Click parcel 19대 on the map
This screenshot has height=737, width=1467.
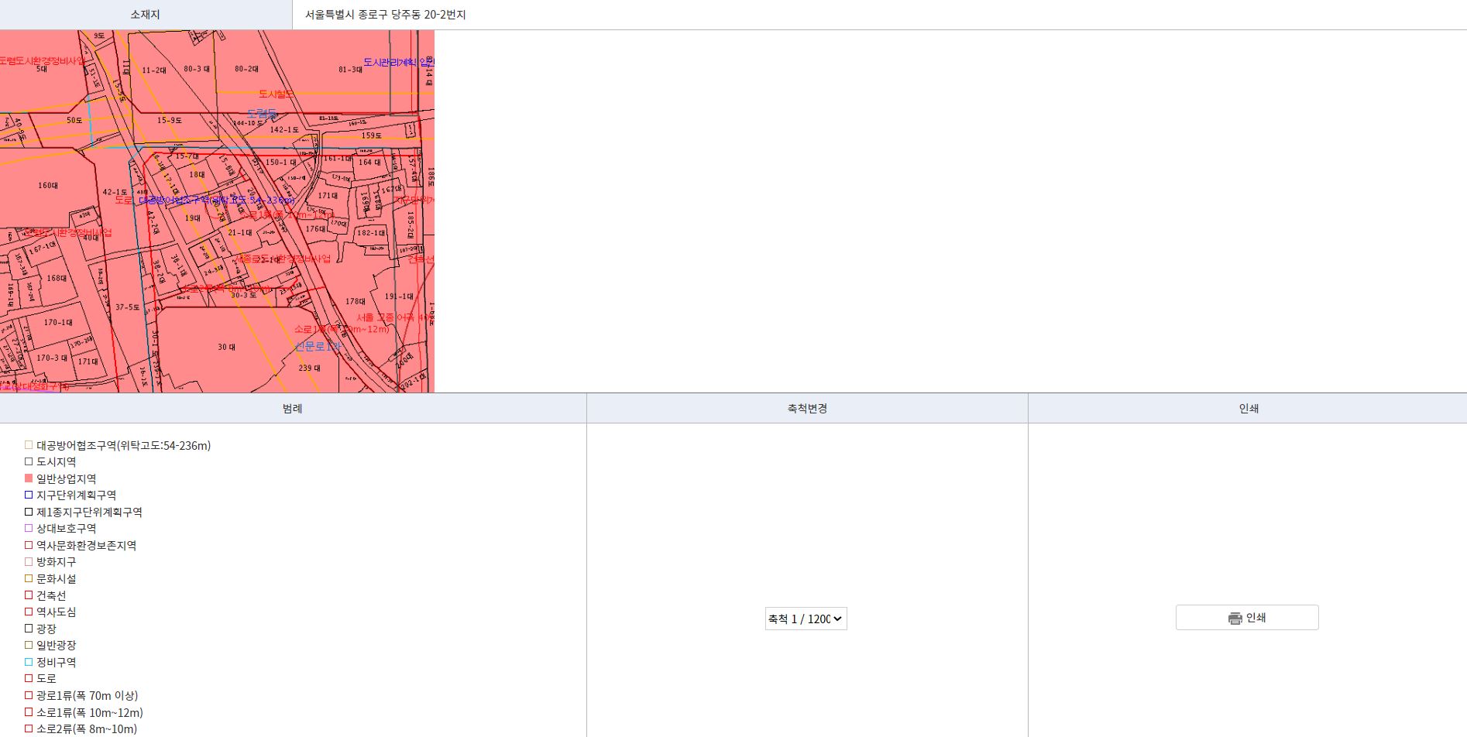[x=193, y=218]
